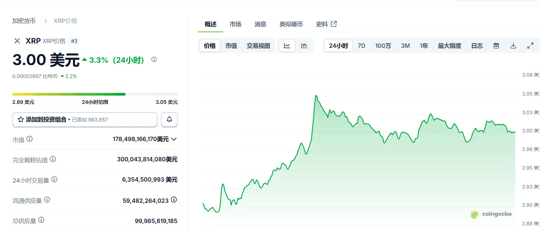Screen dimensions: 543x233
Task: Select 3M time range
Action: click(405, 46)
